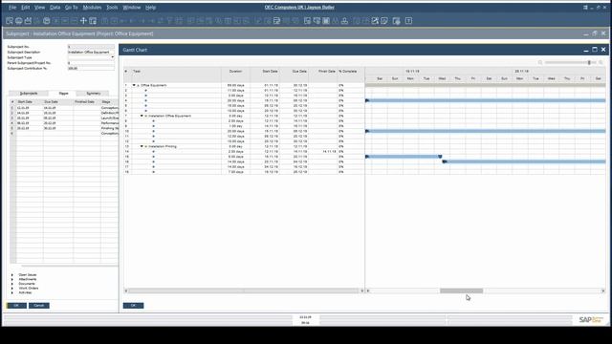Screen dimensions: 612x344
Task: Select the Gantt bar on row 16
Action: [x=524, y=161]
